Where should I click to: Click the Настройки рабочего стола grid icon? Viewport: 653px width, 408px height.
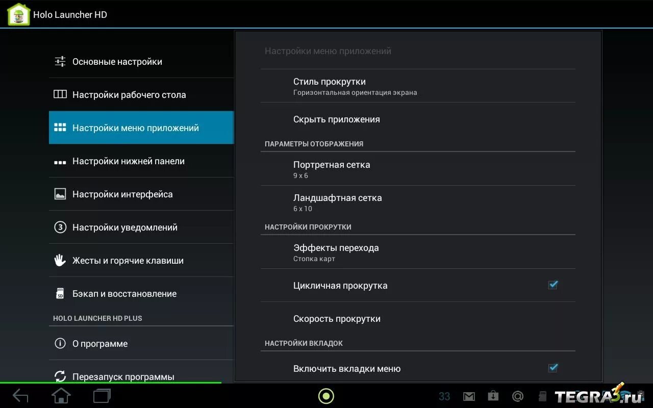[x=60, y=94]
